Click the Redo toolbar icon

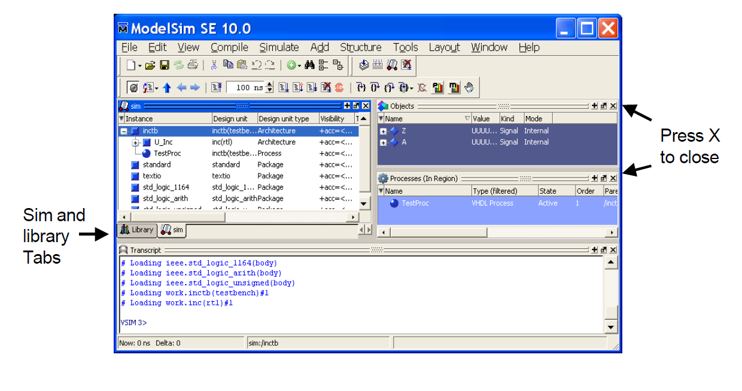pyautogui.click(x=270, y=65)
